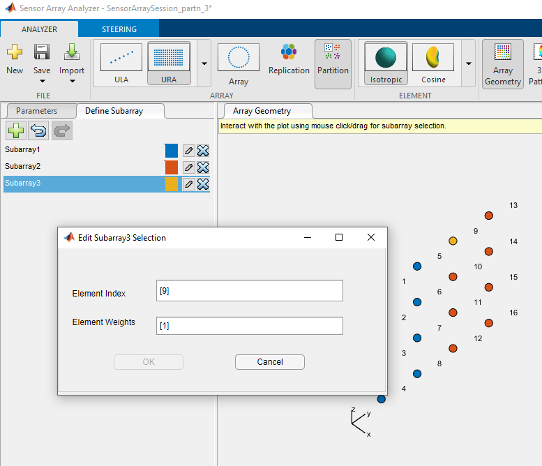Viewport: 542px width, 466px height.
Task: Select the Isotropic element
Action: [386, 63]
